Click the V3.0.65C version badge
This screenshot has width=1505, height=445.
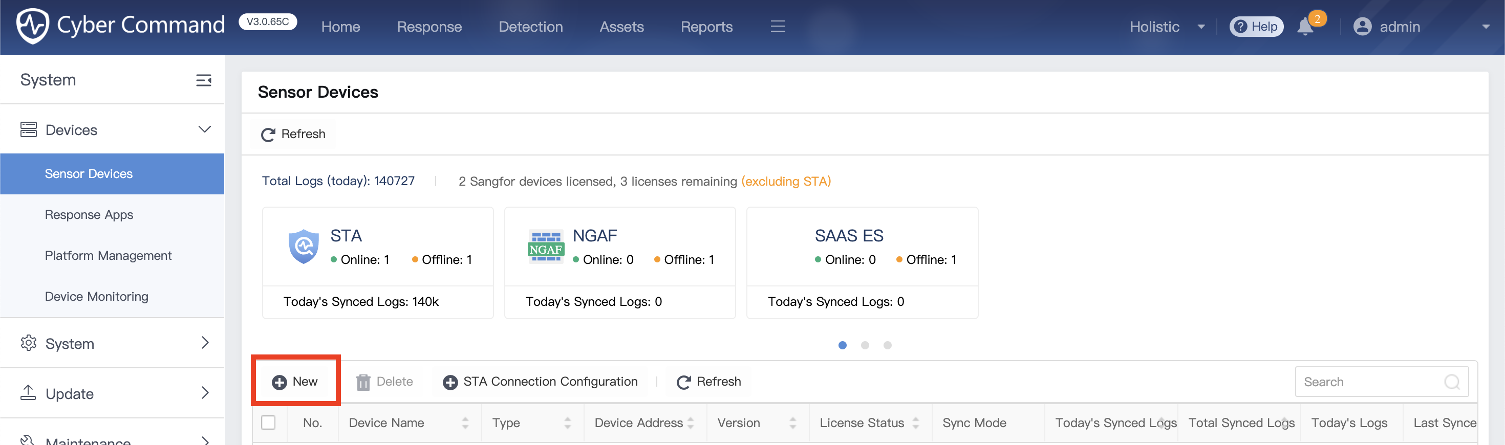(x=268, y=21)
